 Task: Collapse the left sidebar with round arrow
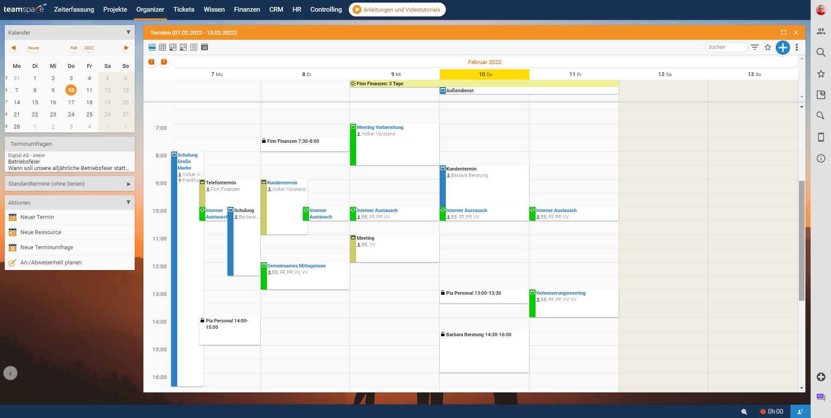coord(10,373)
